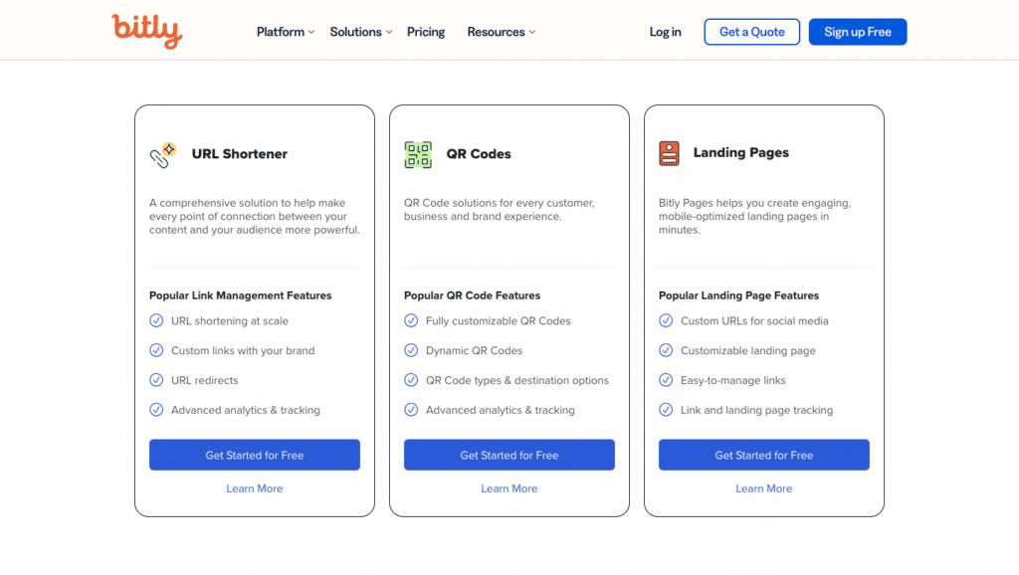Open Learn More under URL Shortener
The image size is (1019, 575).
tap(255, 488)
